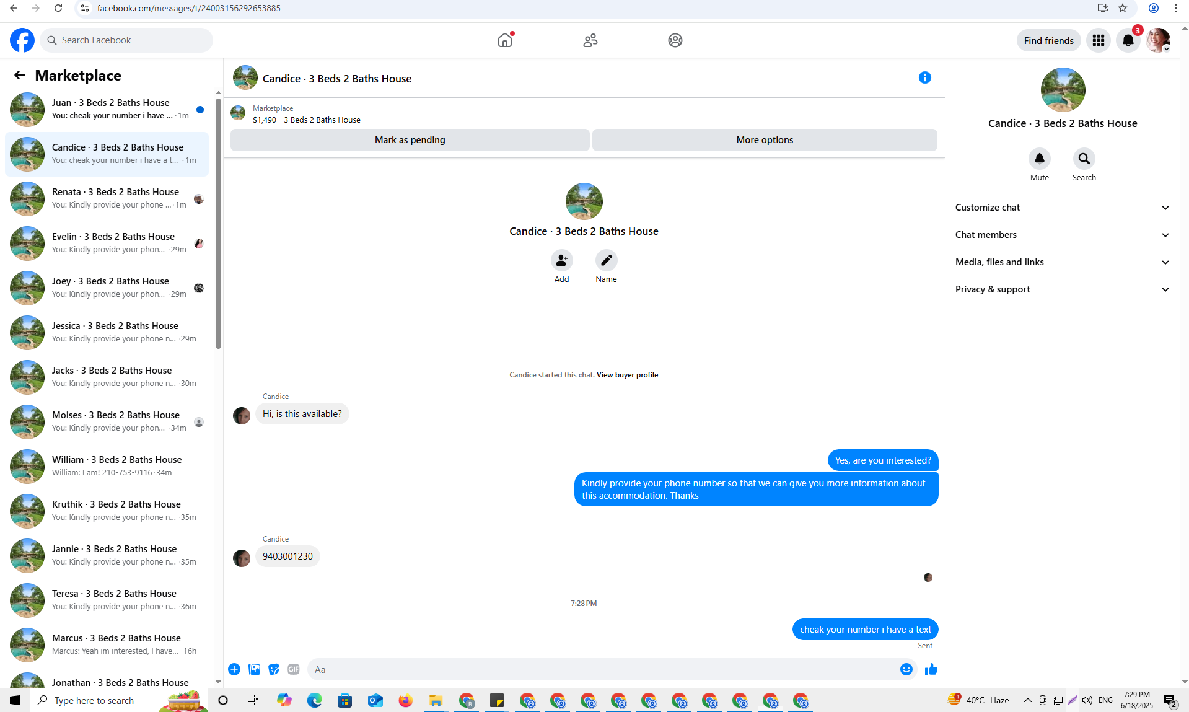
Task: Open weather widget showing 40°C Haze
Action: 978,700
